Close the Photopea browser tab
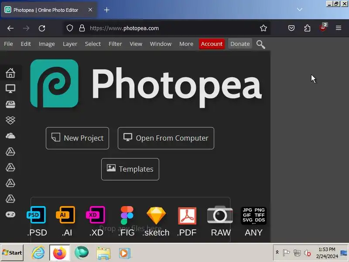The height and width of the screenshot is (262, 349). [x=90, y=10]
